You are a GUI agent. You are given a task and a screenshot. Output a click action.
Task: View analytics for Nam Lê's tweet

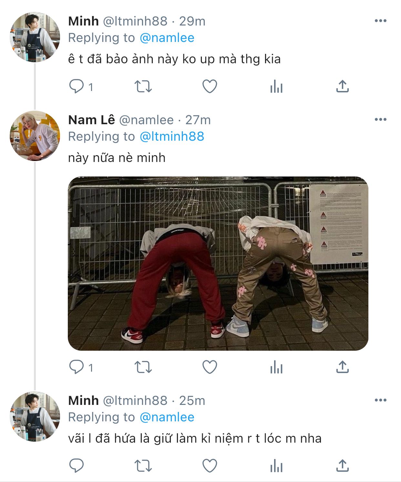point(276,367)
